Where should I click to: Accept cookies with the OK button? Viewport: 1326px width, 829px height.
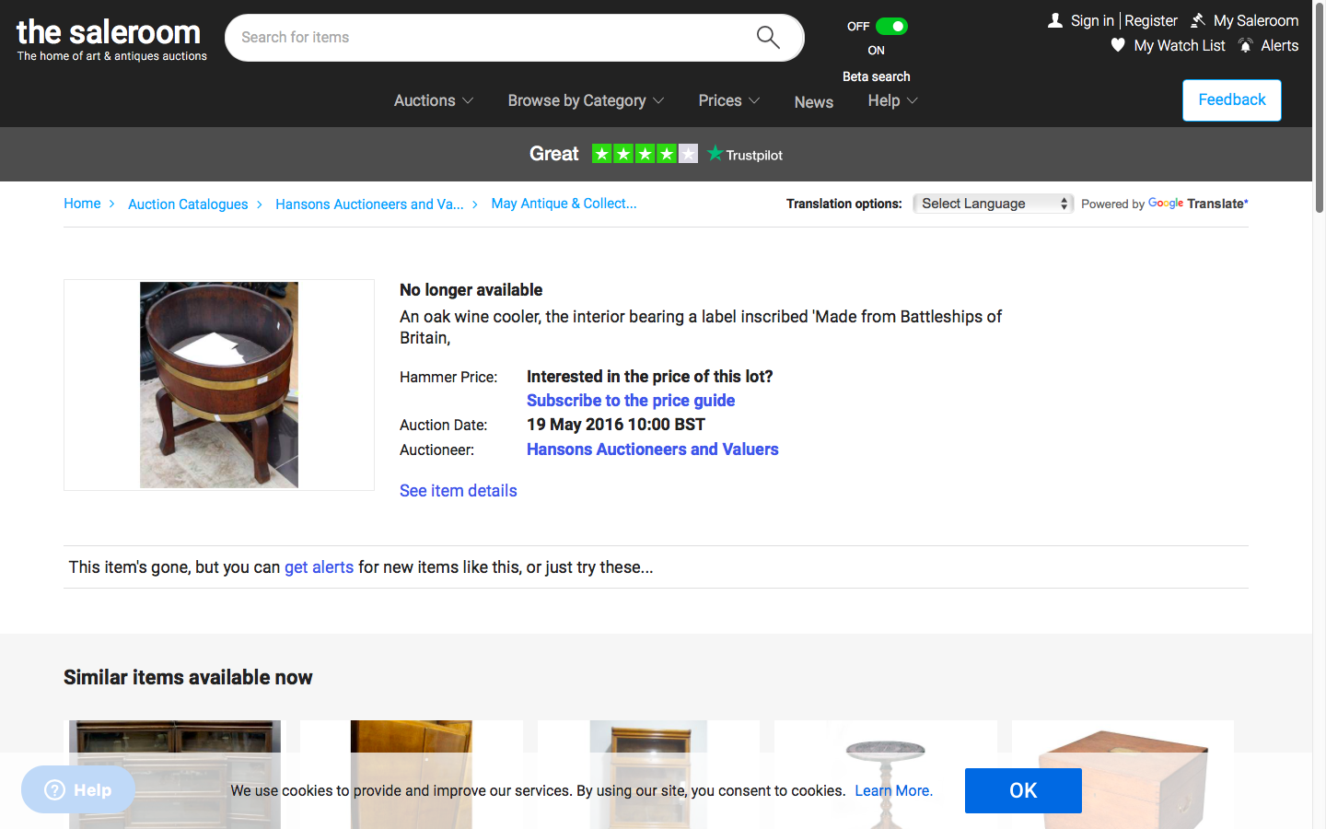tap(1022, 790)
